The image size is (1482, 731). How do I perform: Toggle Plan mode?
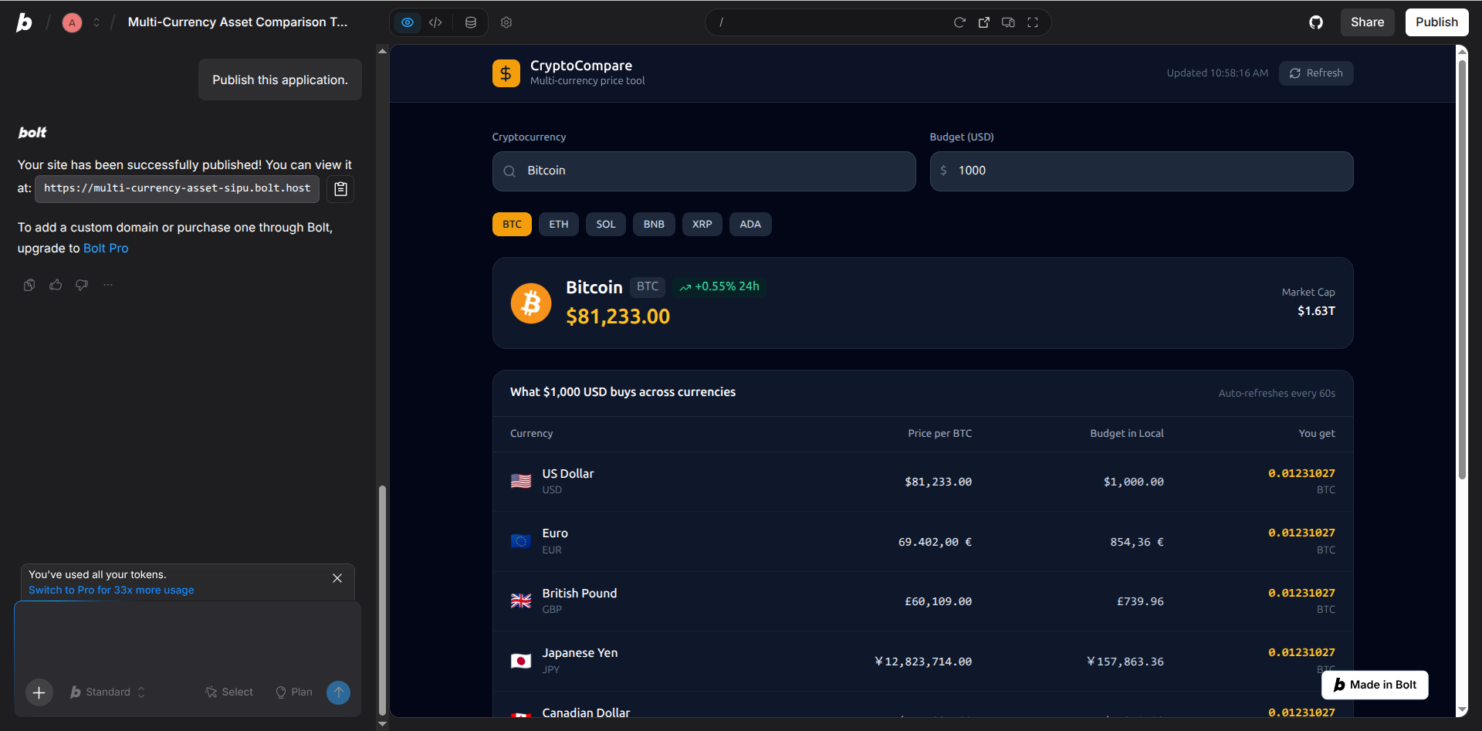click(294, 692)
